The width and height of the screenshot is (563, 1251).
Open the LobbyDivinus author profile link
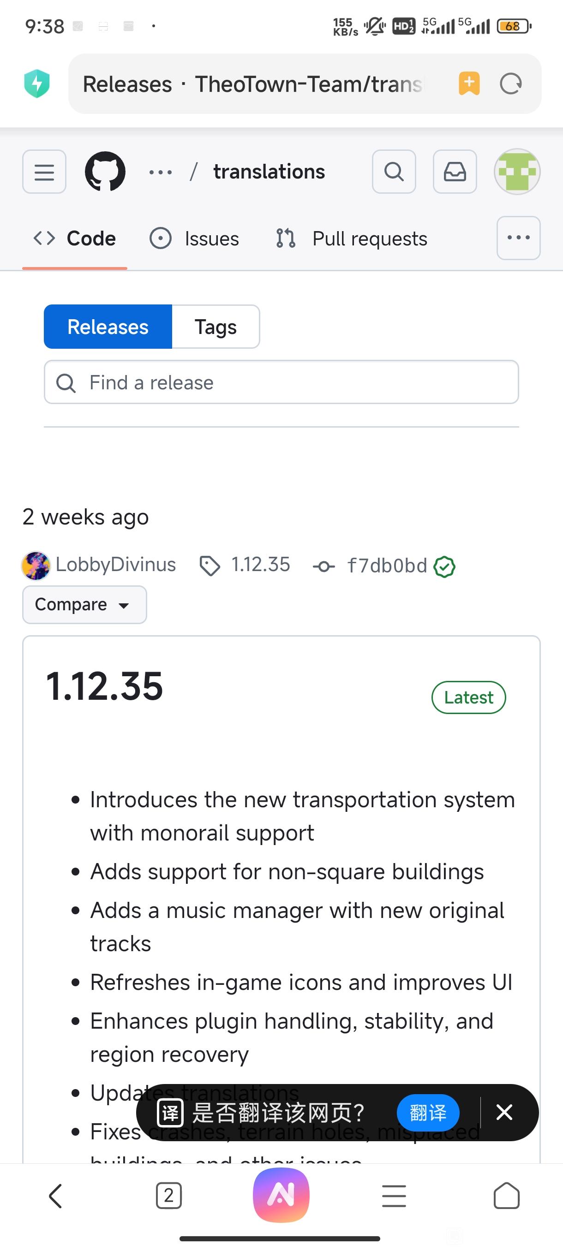[115, 565]
